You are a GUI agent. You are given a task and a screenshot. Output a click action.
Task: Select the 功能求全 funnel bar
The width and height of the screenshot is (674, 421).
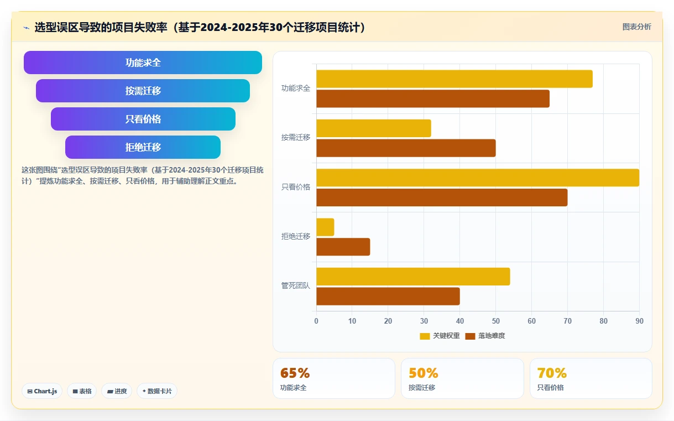(x=143, y=63)
